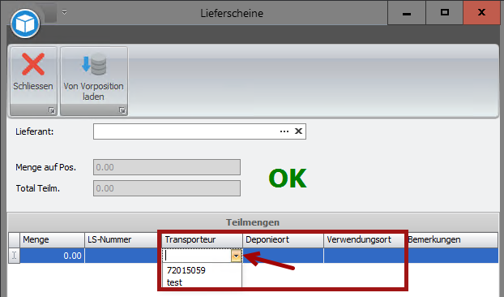This screenshot has width=504, height=297.
Task: Click the Bemerkungen column header
Action: point(451,239)
